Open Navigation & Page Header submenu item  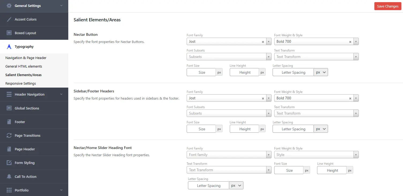26,58
